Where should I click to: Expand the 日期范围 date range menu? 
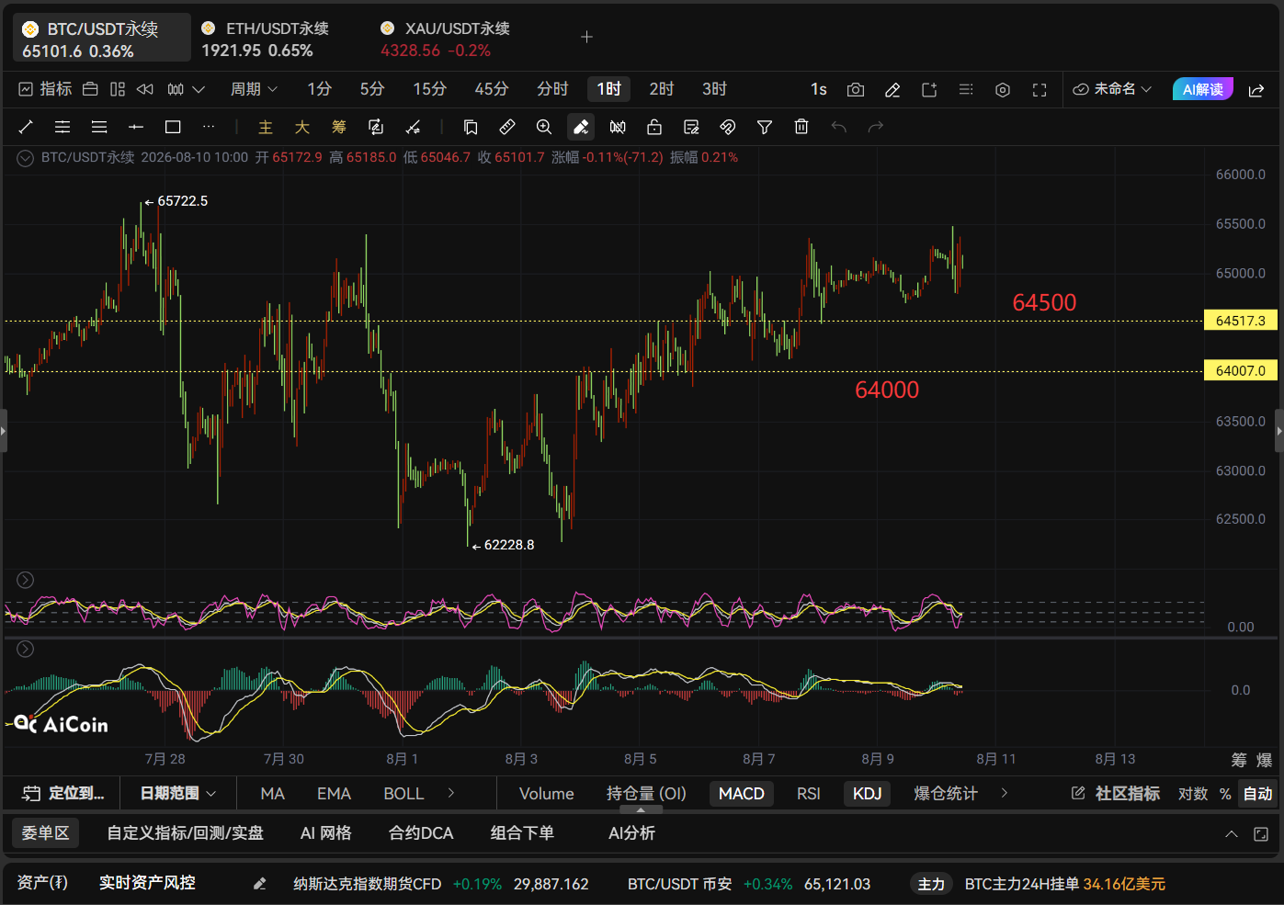178,793
